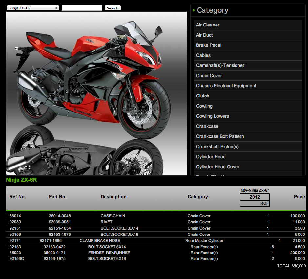Open the Crankcase category
The image size is (308, 279).
tap(248, 126)
